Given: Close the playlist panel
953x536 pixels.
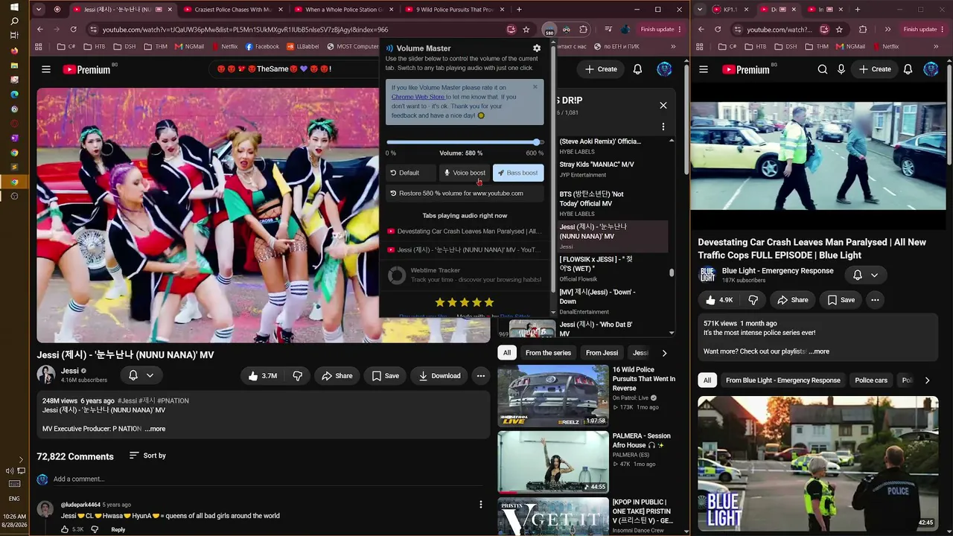Looking at the screenshot, I should [663, 105].
